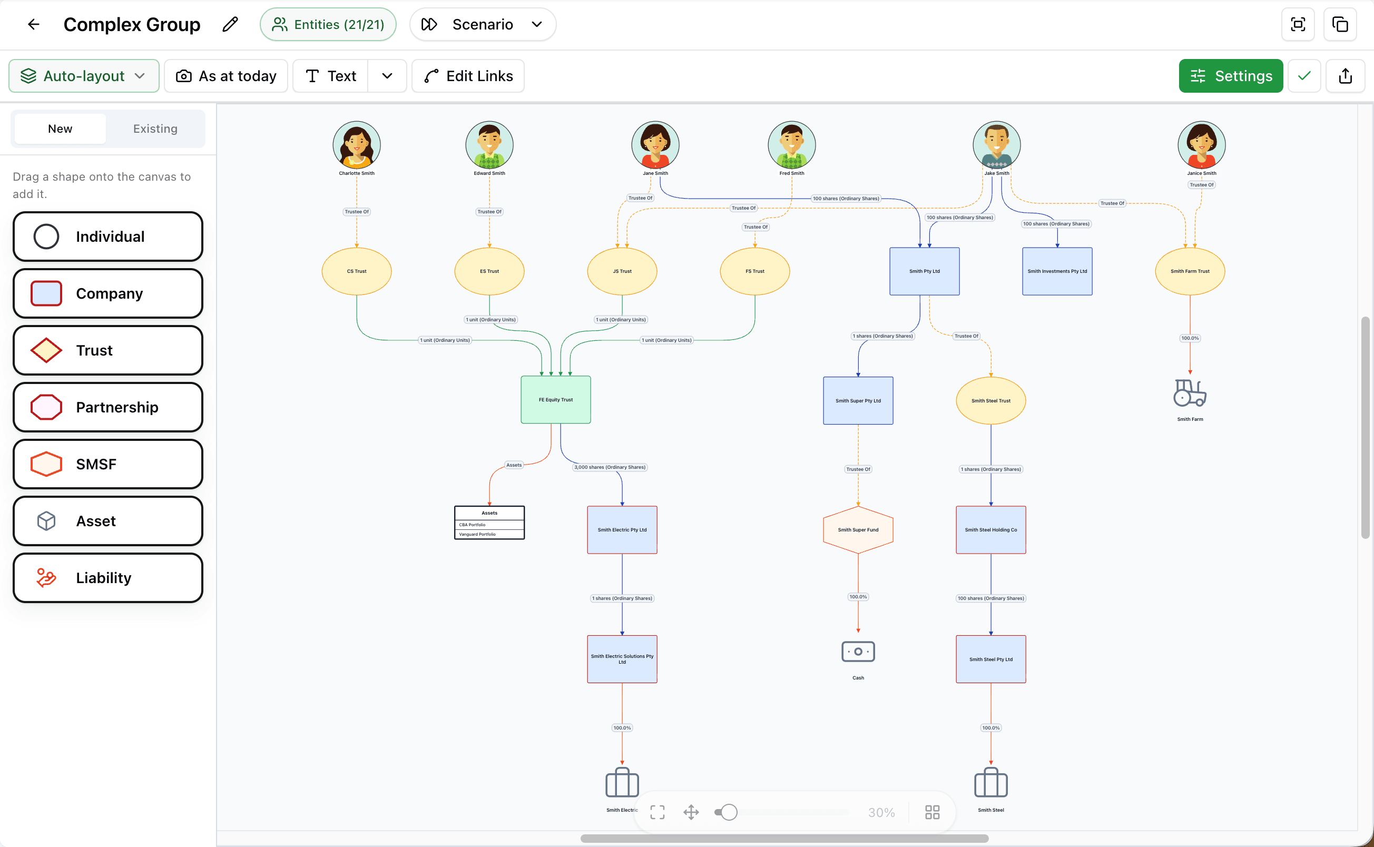Open the Entities (21/21) list
This screenshot has width=1374, height=847.
[x=328, y=25]
